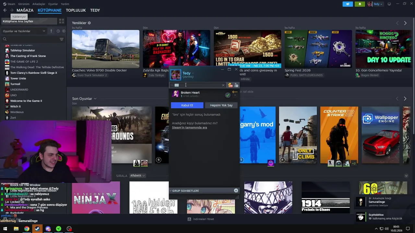The height and width of the screenshot is (233, 415).
Task: Open Yenilikler settings gear
Action: pos(89,23)
